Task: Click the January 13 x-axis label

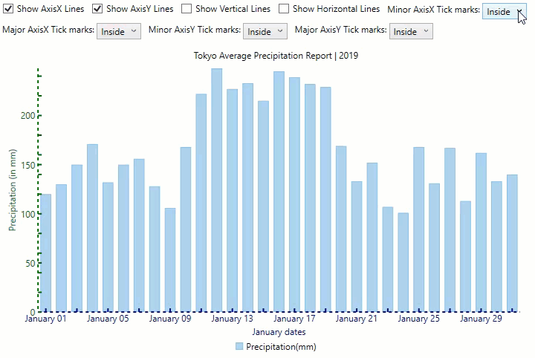Action: 232,319
